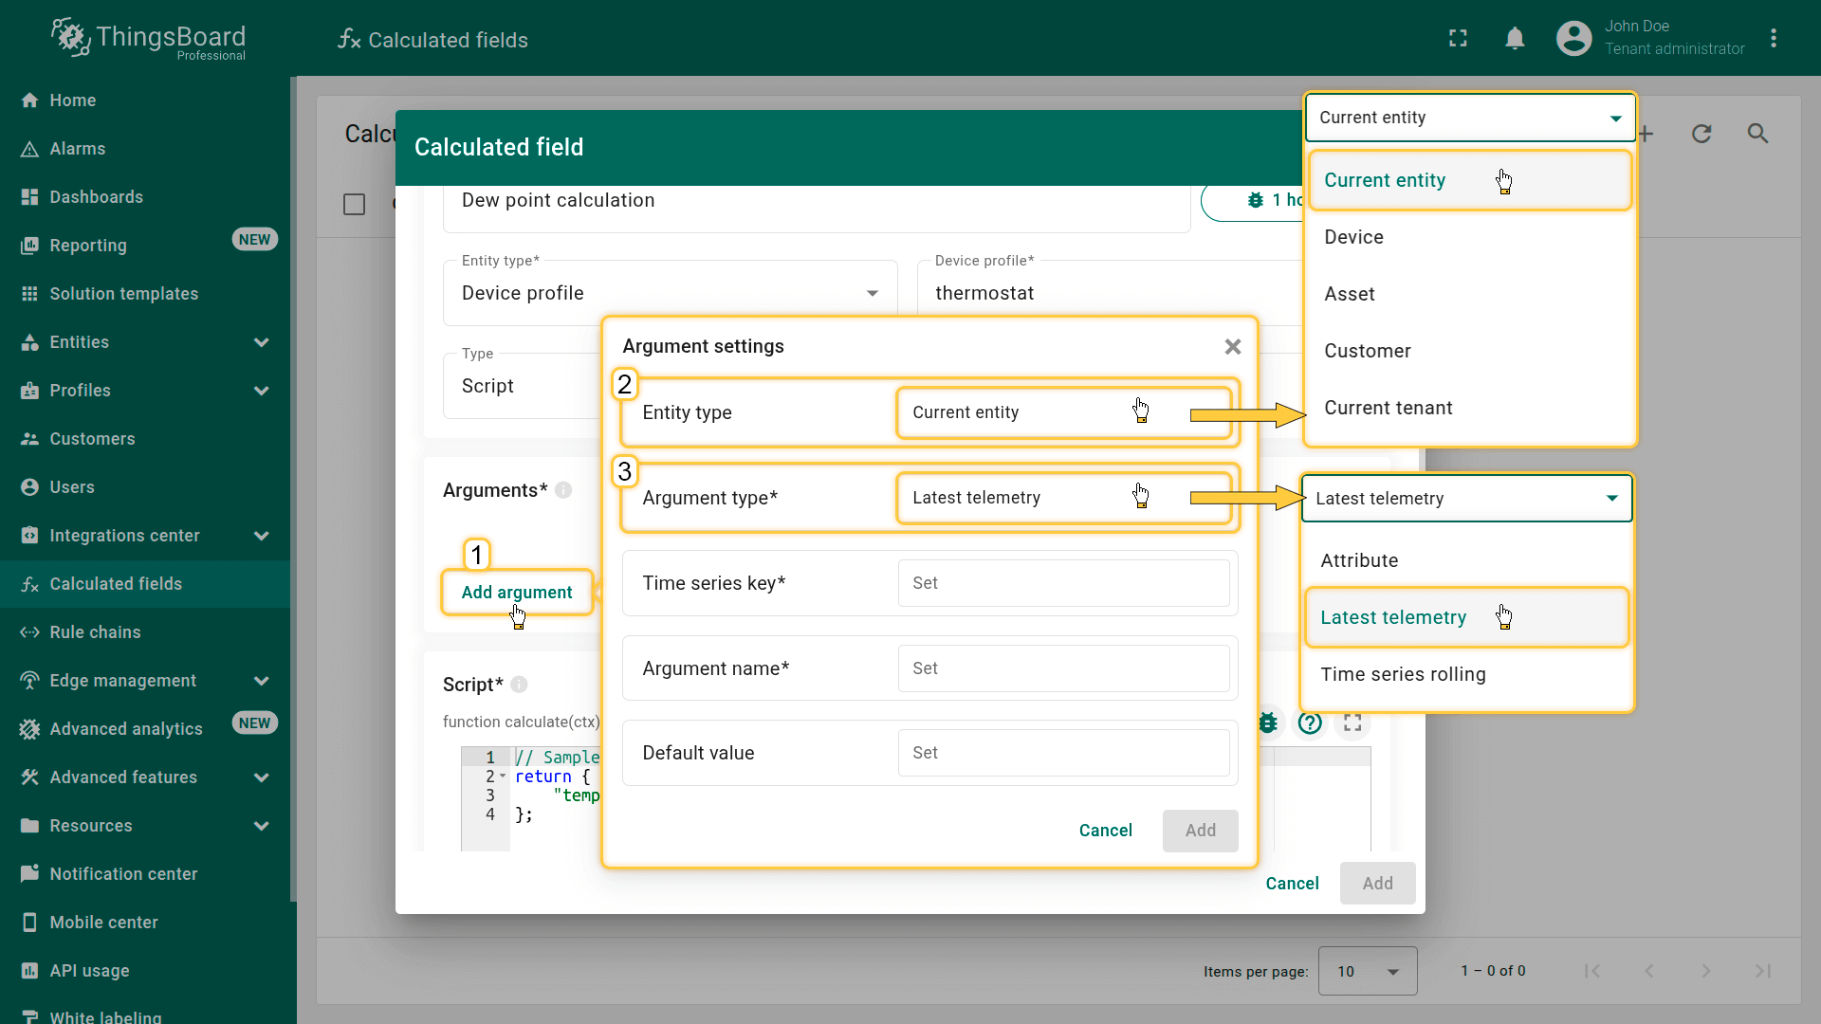
Task: Expand the Entities sidebar section
Action: (261, 342)
